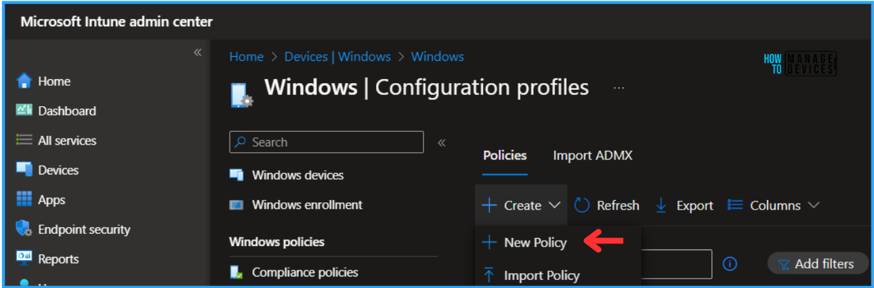Image resolution: width=874 pixels, height=288 pixels.
Task: Open Windows devices menu item
Action: (297, 175)
